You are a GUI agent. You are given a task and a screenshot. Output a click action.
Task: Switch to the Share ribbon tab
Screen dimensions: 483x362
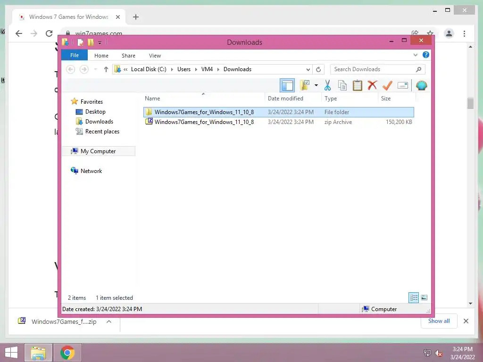click(128, 56)
